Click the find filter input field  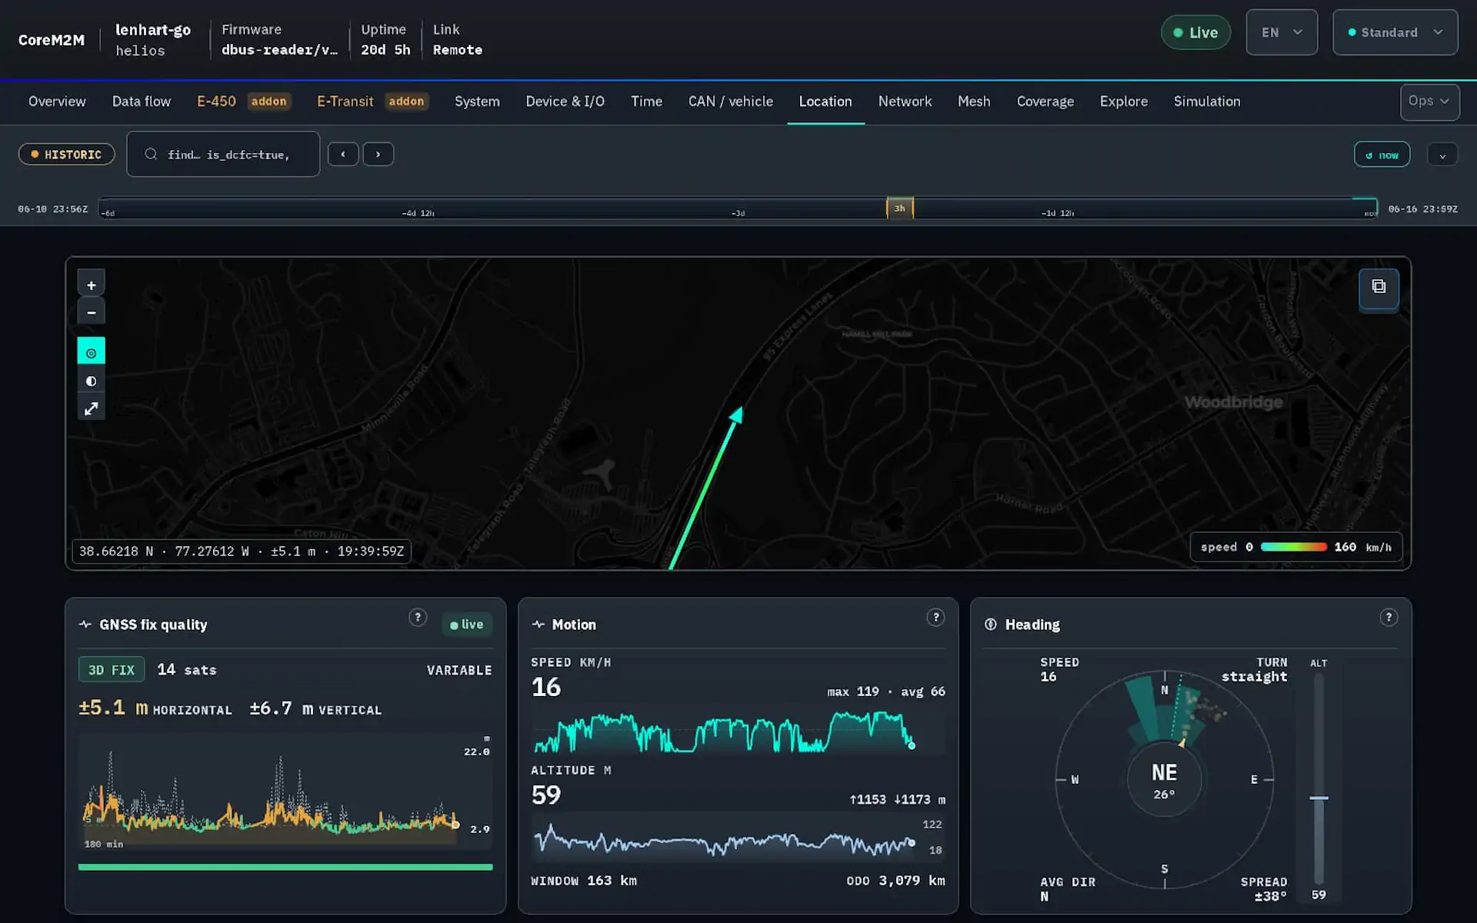223,154
